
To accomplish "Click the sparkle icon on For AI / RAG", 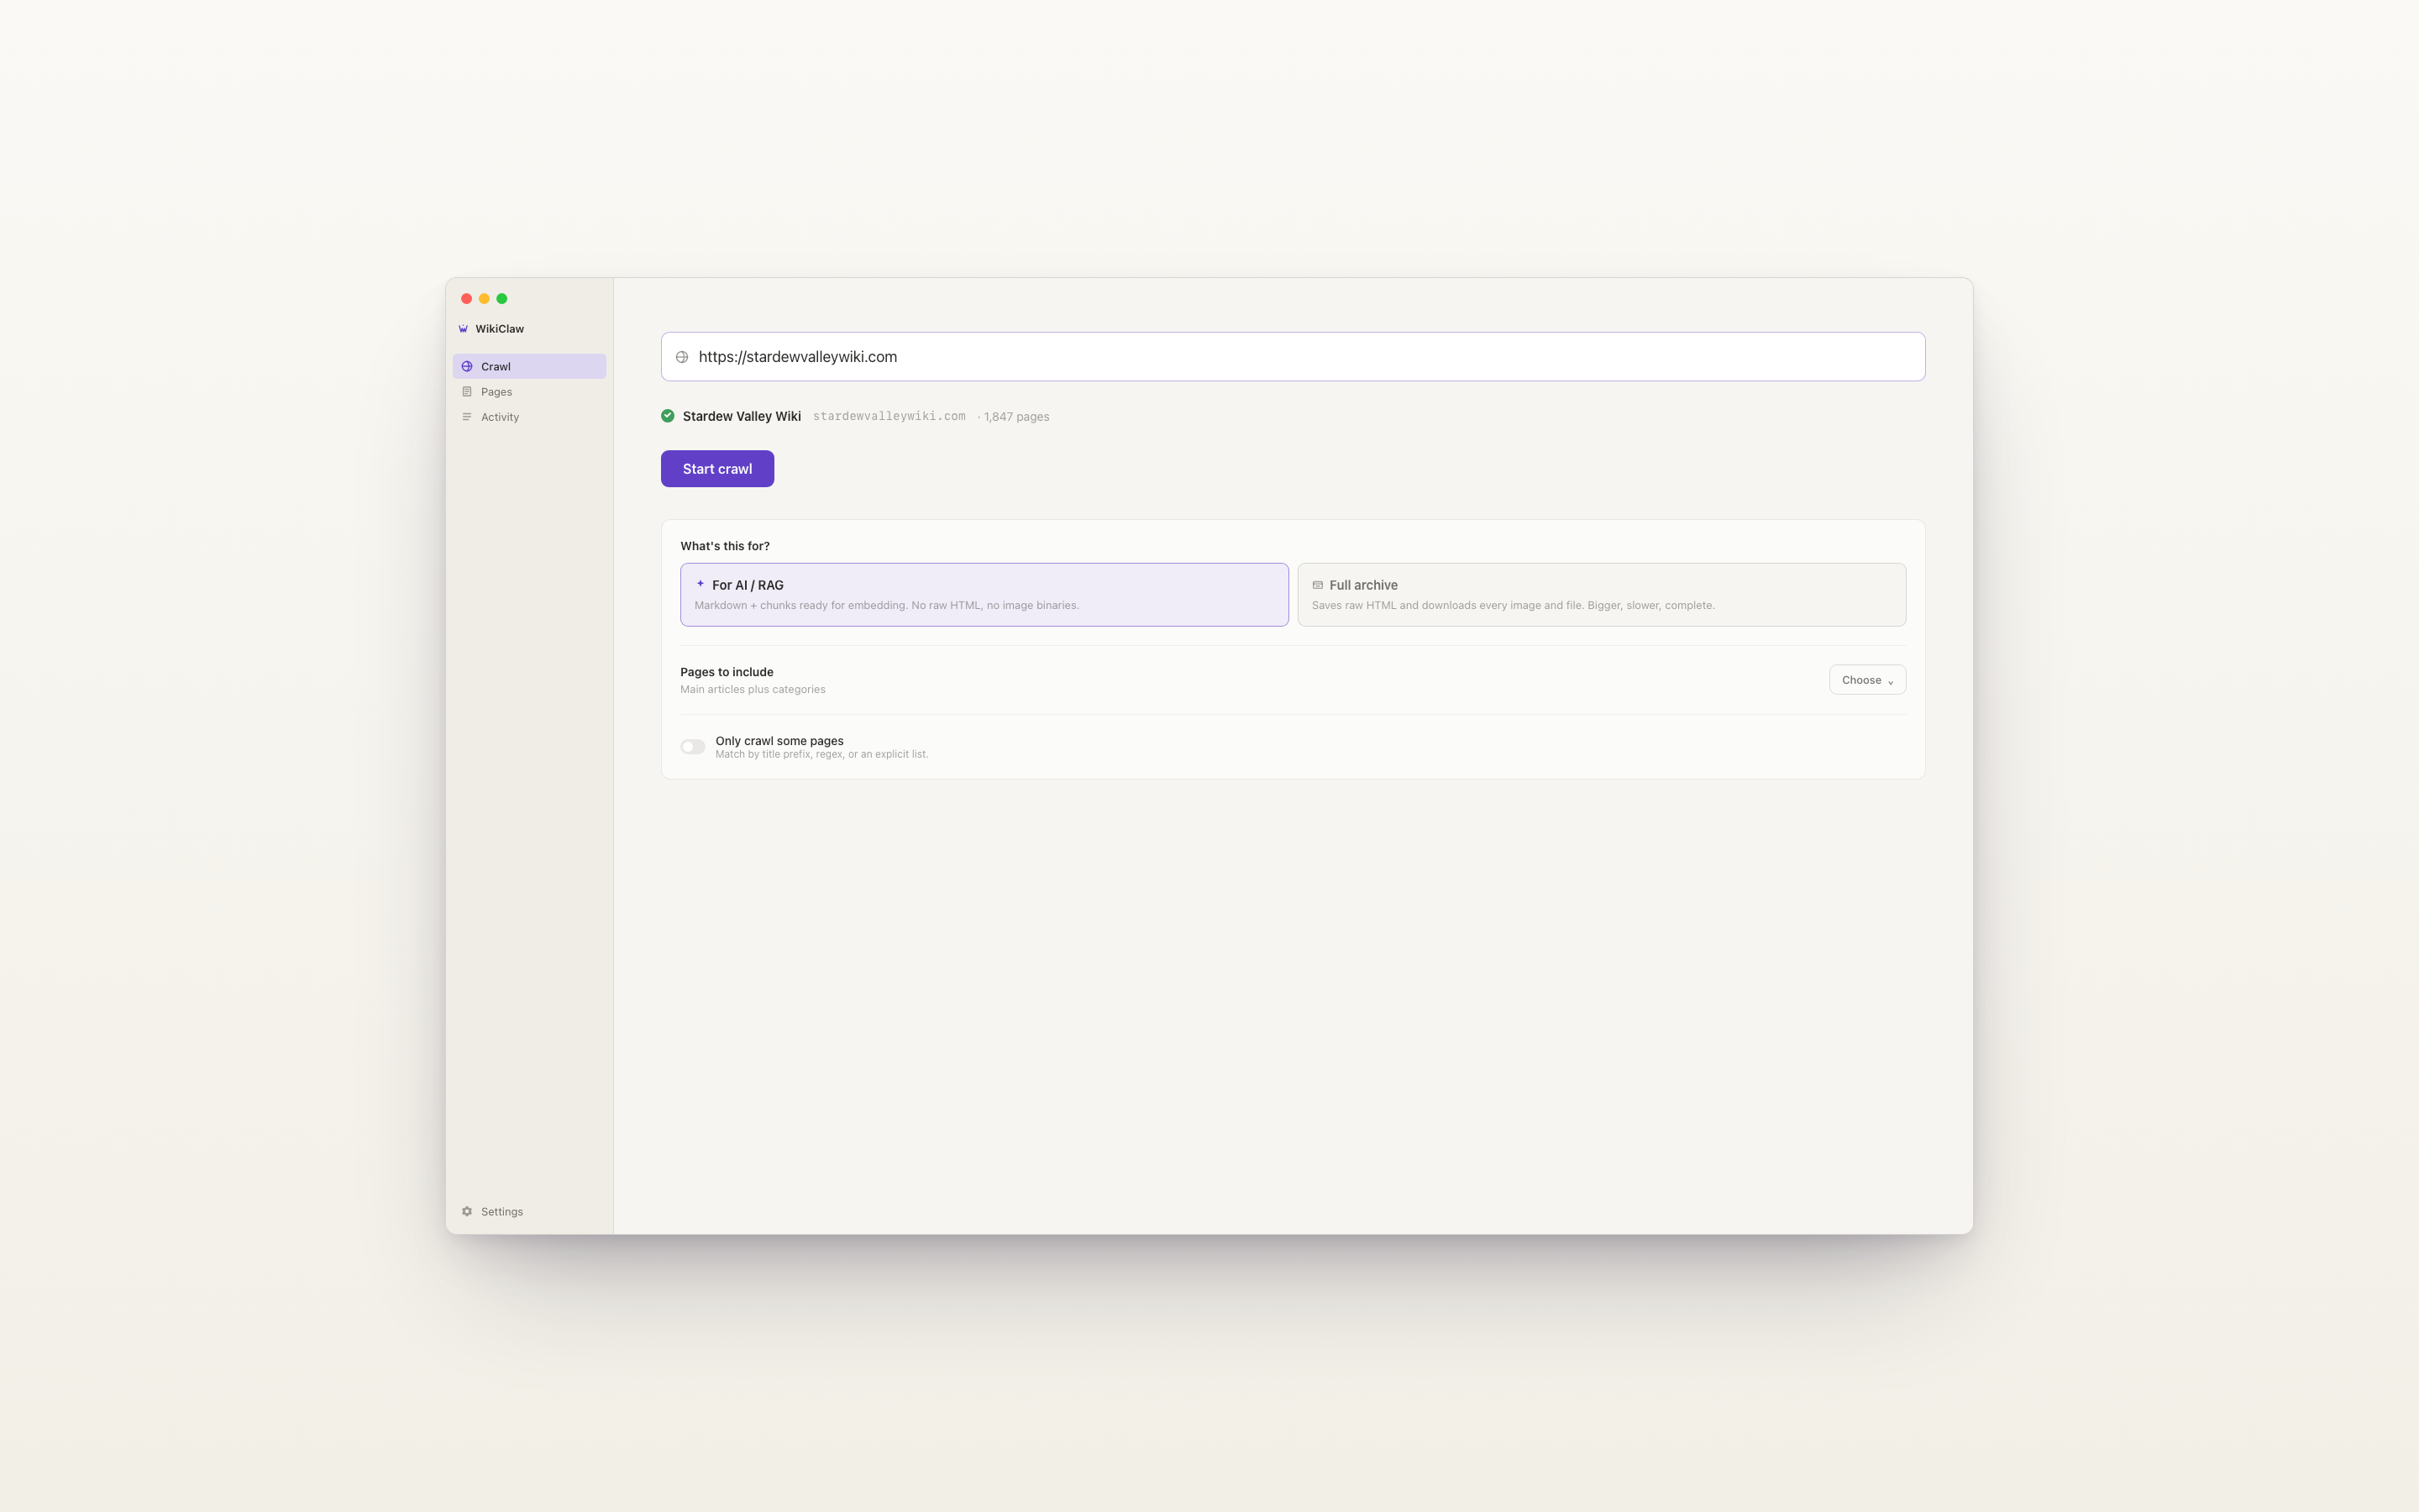I will point(701,584).
